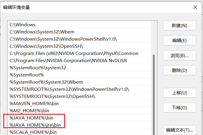The height and width of the screenshot is (135, 203).
Task: Select the C:\Windows\System32\Wbem entry
Action: pos(79,32)
